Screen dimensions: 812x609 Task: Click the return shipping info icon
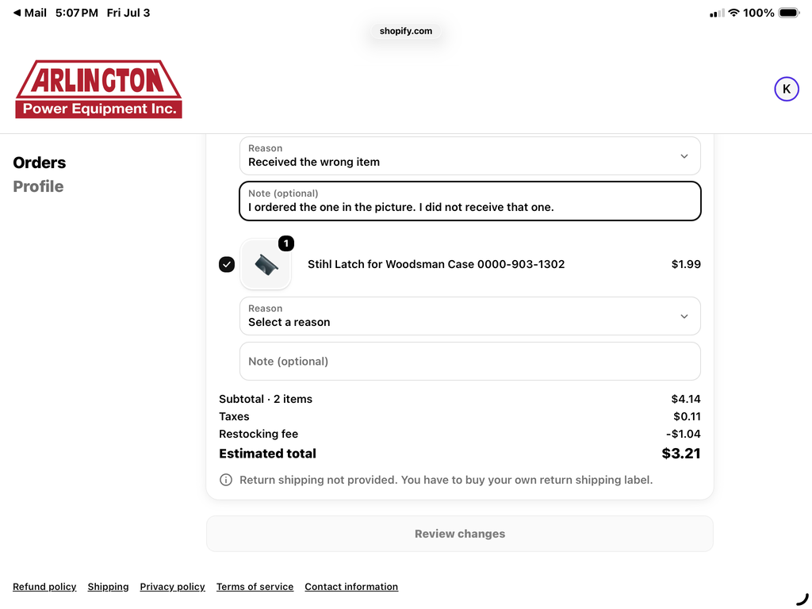[226, 480]
